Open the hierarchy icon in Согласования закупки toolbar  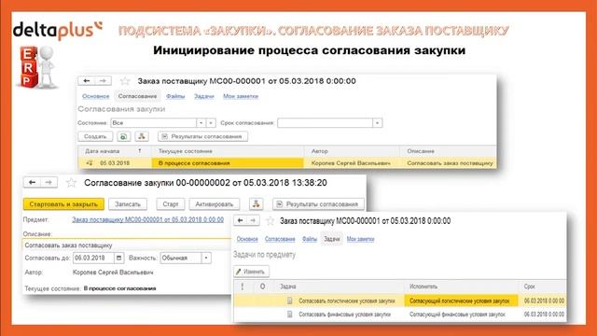pyautogui.click(x=142, y=136)
